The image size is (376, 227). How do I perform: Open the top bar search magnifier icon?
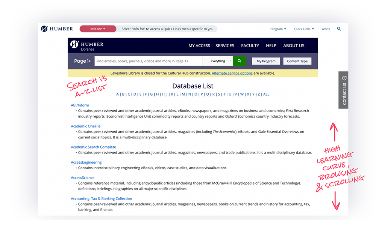[339, 29]
